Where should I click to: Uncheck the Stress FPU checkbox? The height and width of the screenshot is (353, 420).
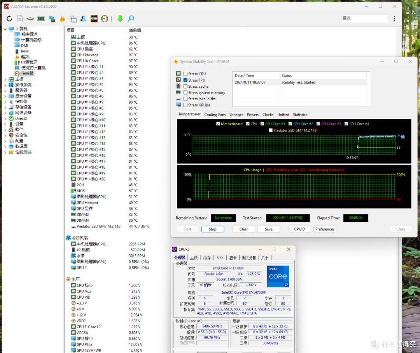coord(185,80)
